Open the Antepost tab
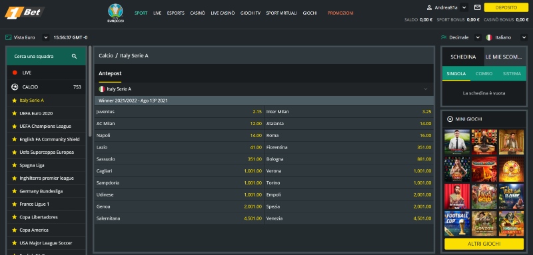Viewport: 533px width, 255px height. coord(110,73)
